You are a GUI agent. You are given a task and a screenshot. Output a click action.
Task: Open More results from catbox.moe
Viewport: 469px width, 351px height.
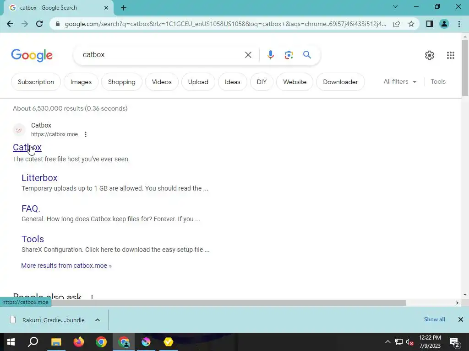click(x=66, y=266)
